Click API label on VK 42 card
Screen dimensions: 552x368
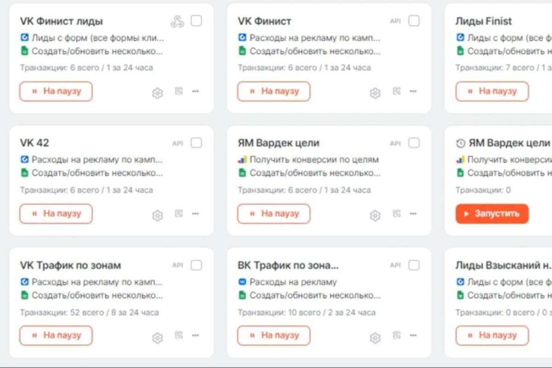178,143
